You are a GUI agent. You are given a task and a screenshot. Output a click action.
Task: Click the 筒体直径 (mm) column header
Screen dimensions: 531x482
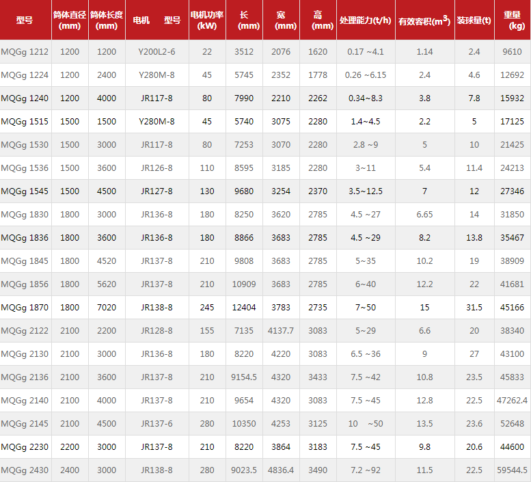click(70, 20)
